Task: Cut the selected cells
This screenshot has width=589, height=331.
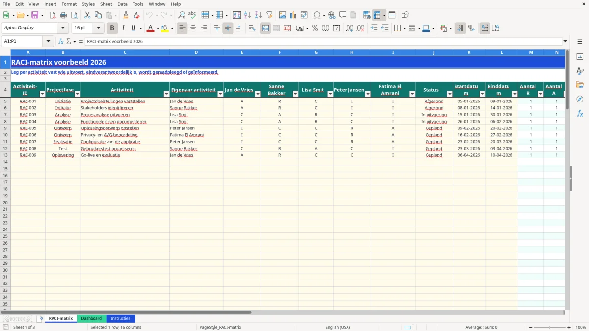Action: 87,15
